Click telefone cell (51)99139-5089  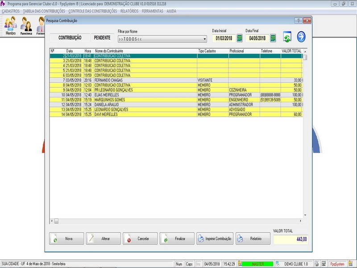(270, 100)
